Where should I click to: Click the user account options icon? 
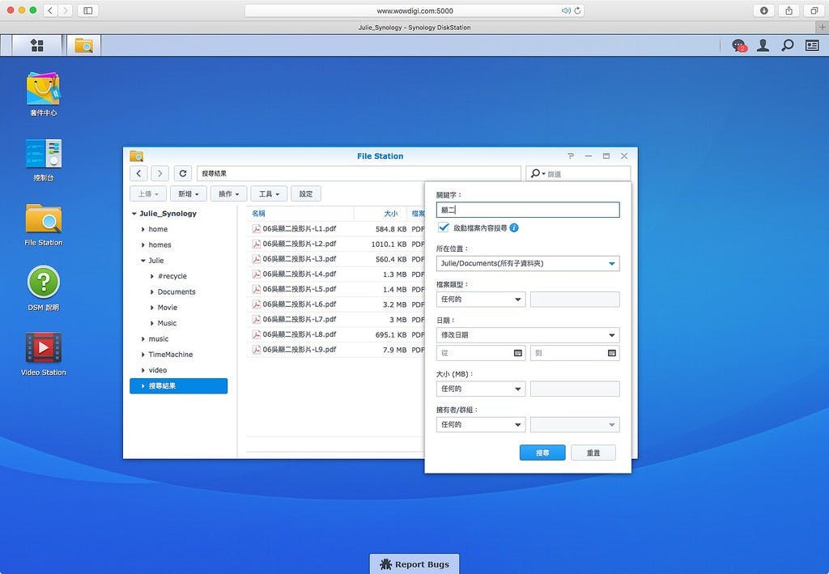click(763, 46)
